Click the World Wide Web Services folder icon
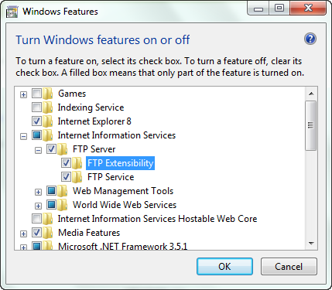 [x=63, y=205]
